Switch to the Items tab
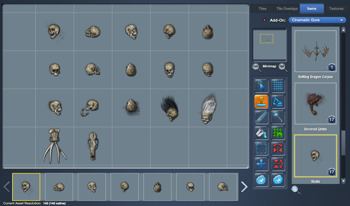 [312, 8]
